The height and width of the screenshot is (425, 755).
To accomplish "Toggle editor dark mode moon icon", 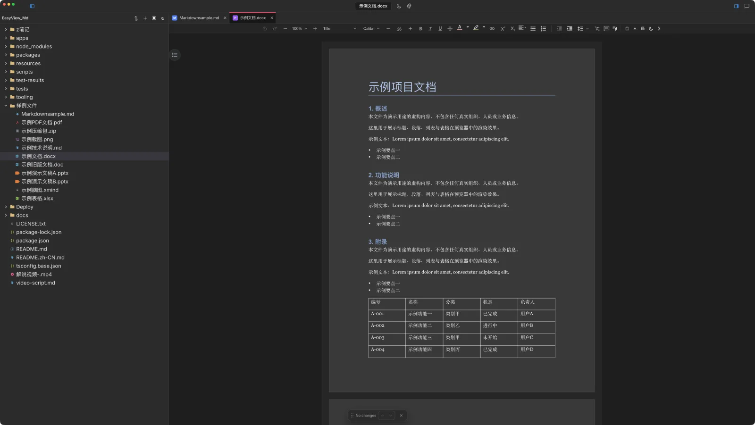I will pyautogui.click(x=651, y=29).
